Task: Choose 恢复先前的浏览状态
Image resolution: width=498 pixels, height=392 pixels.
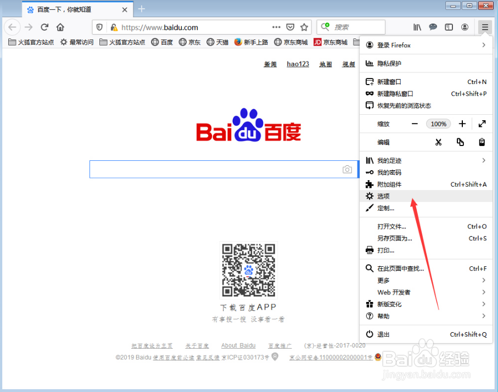Action: click(426, 105)
